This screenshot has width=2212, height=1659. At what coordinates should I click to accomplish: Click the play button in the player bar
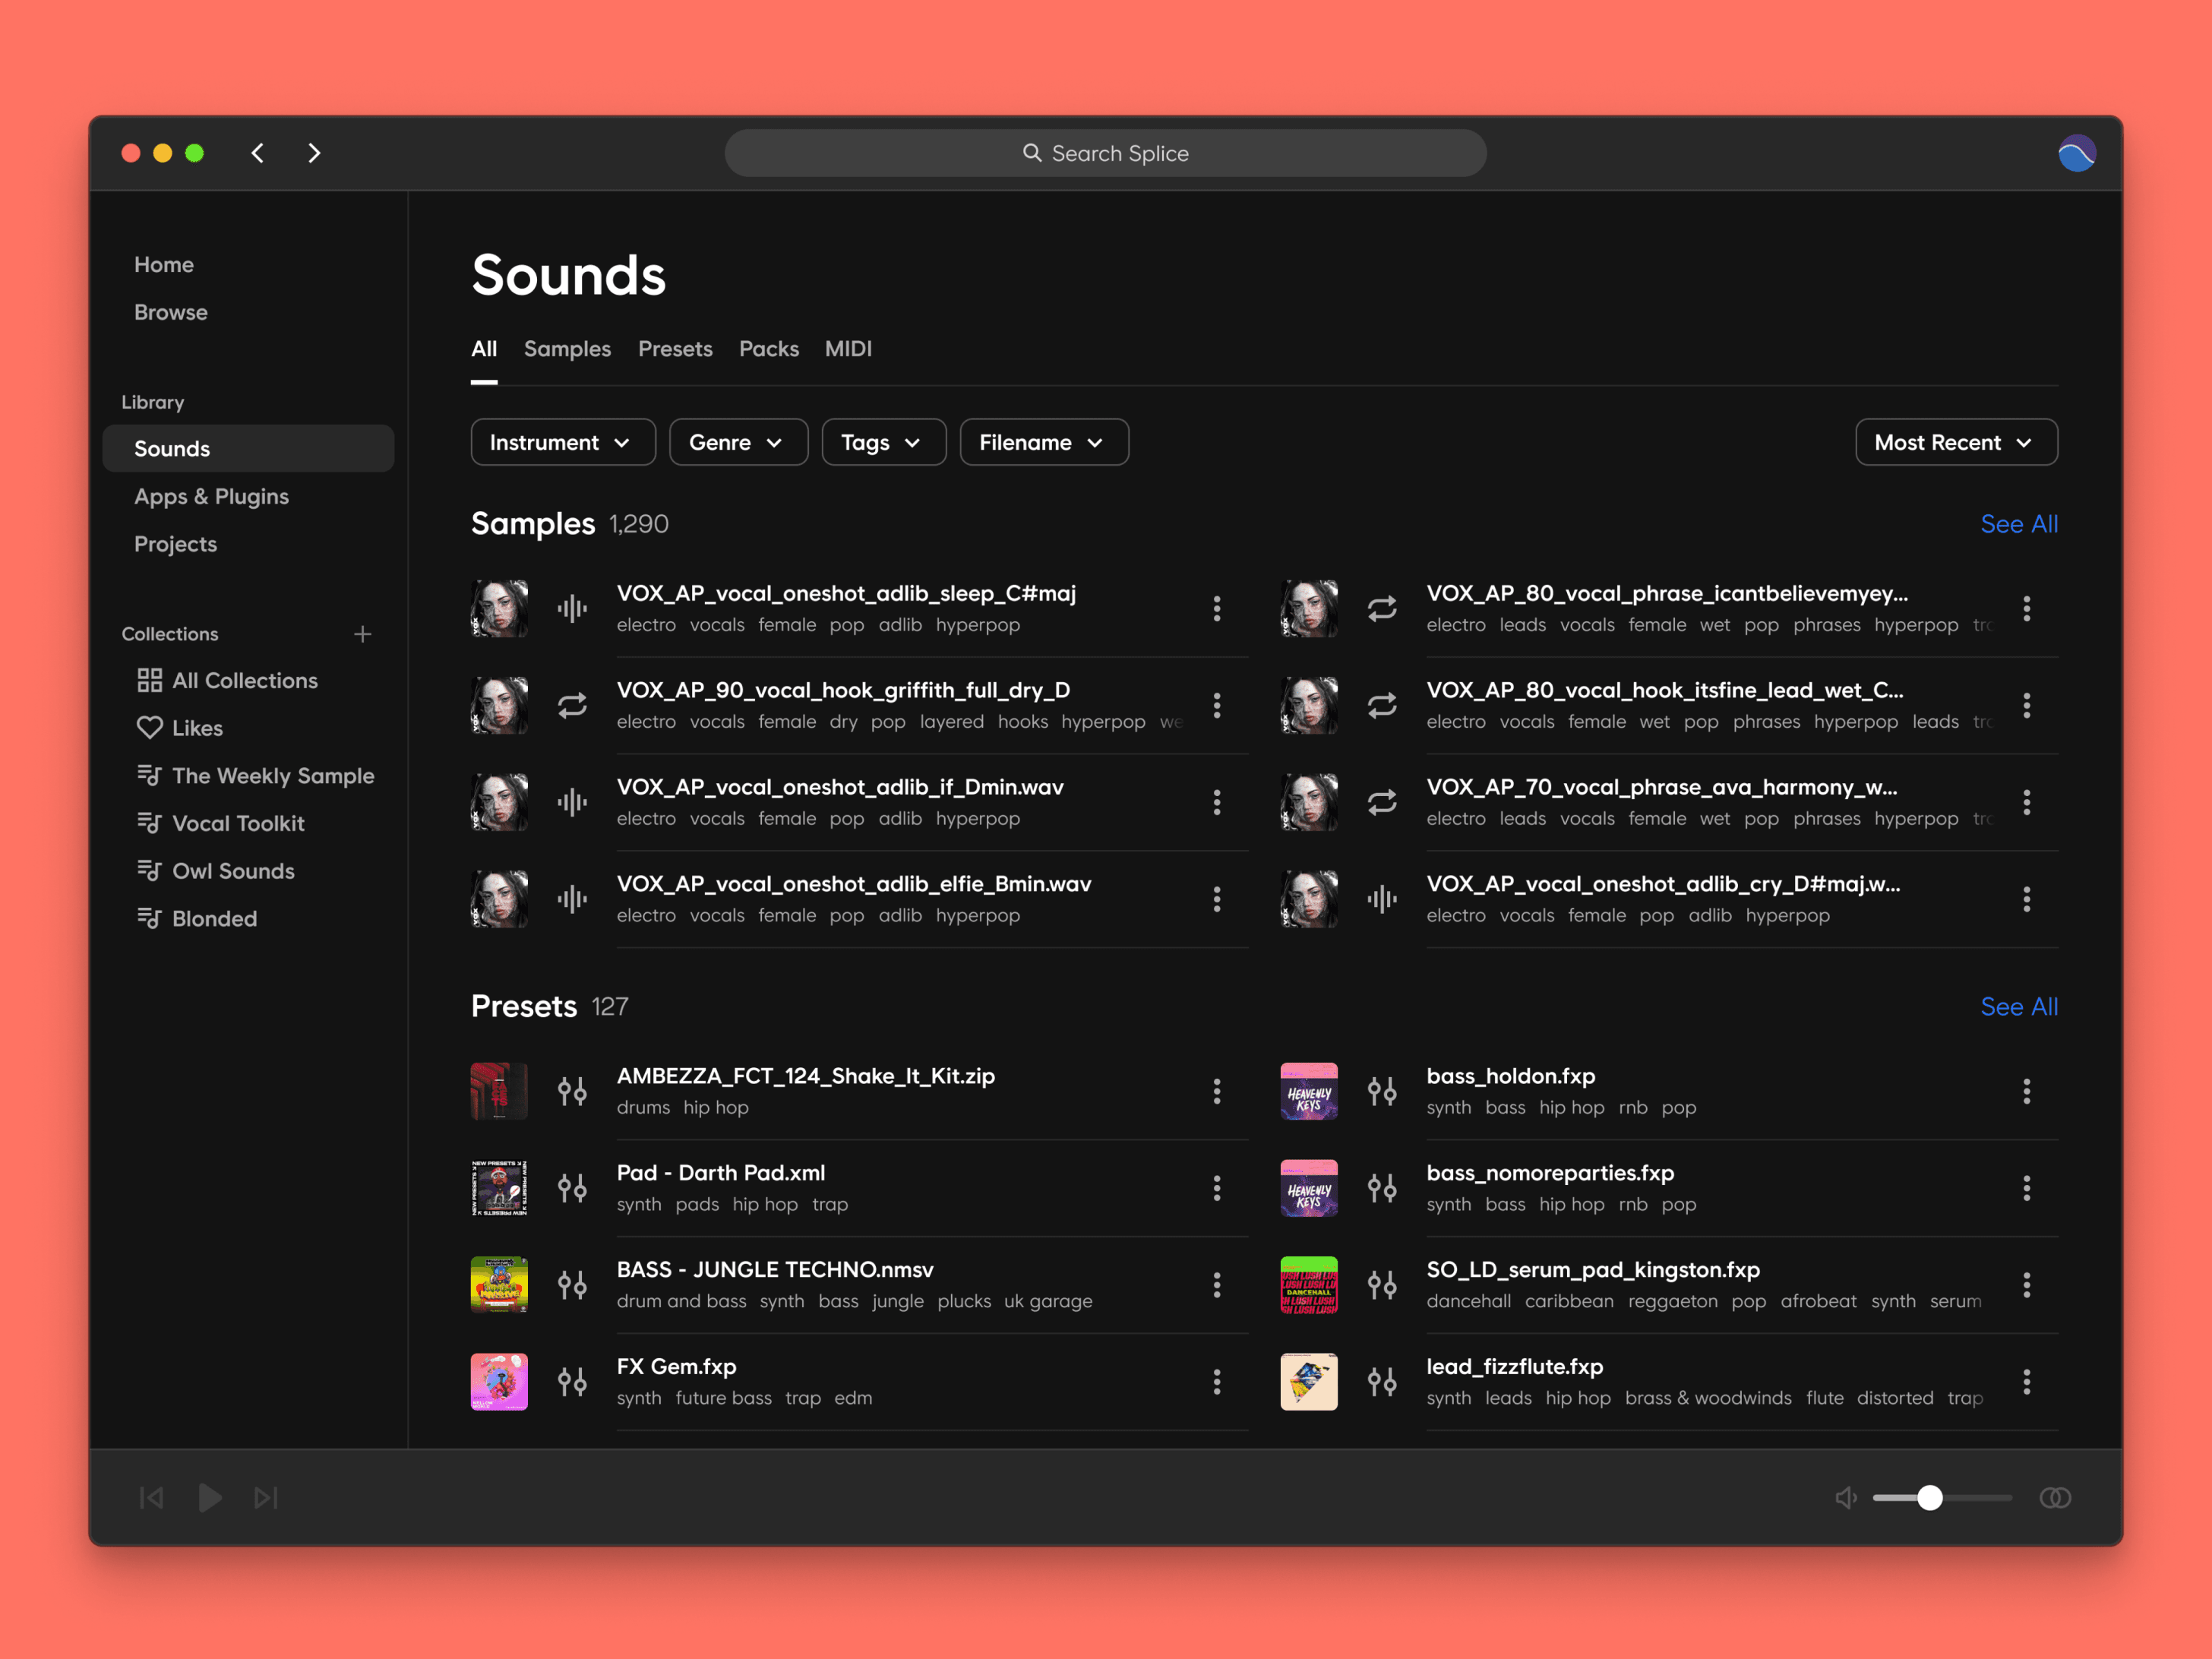pos(210,1497)
